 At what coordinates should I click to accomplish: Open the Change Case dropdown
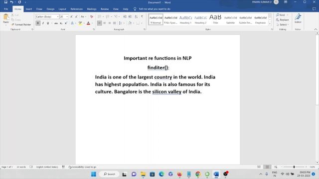click(83, 16)
